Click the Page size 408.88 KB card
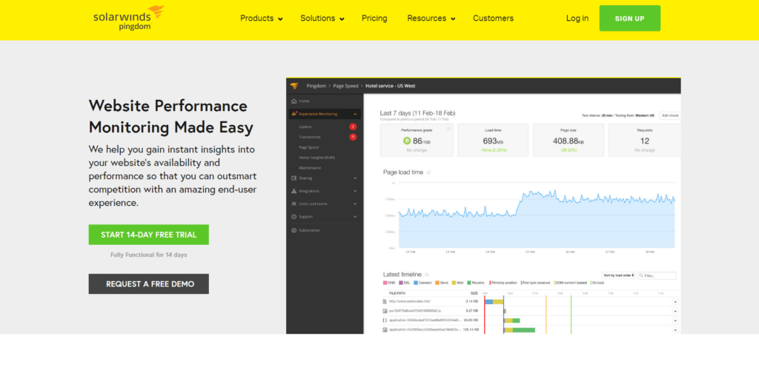 coord(569,140)
